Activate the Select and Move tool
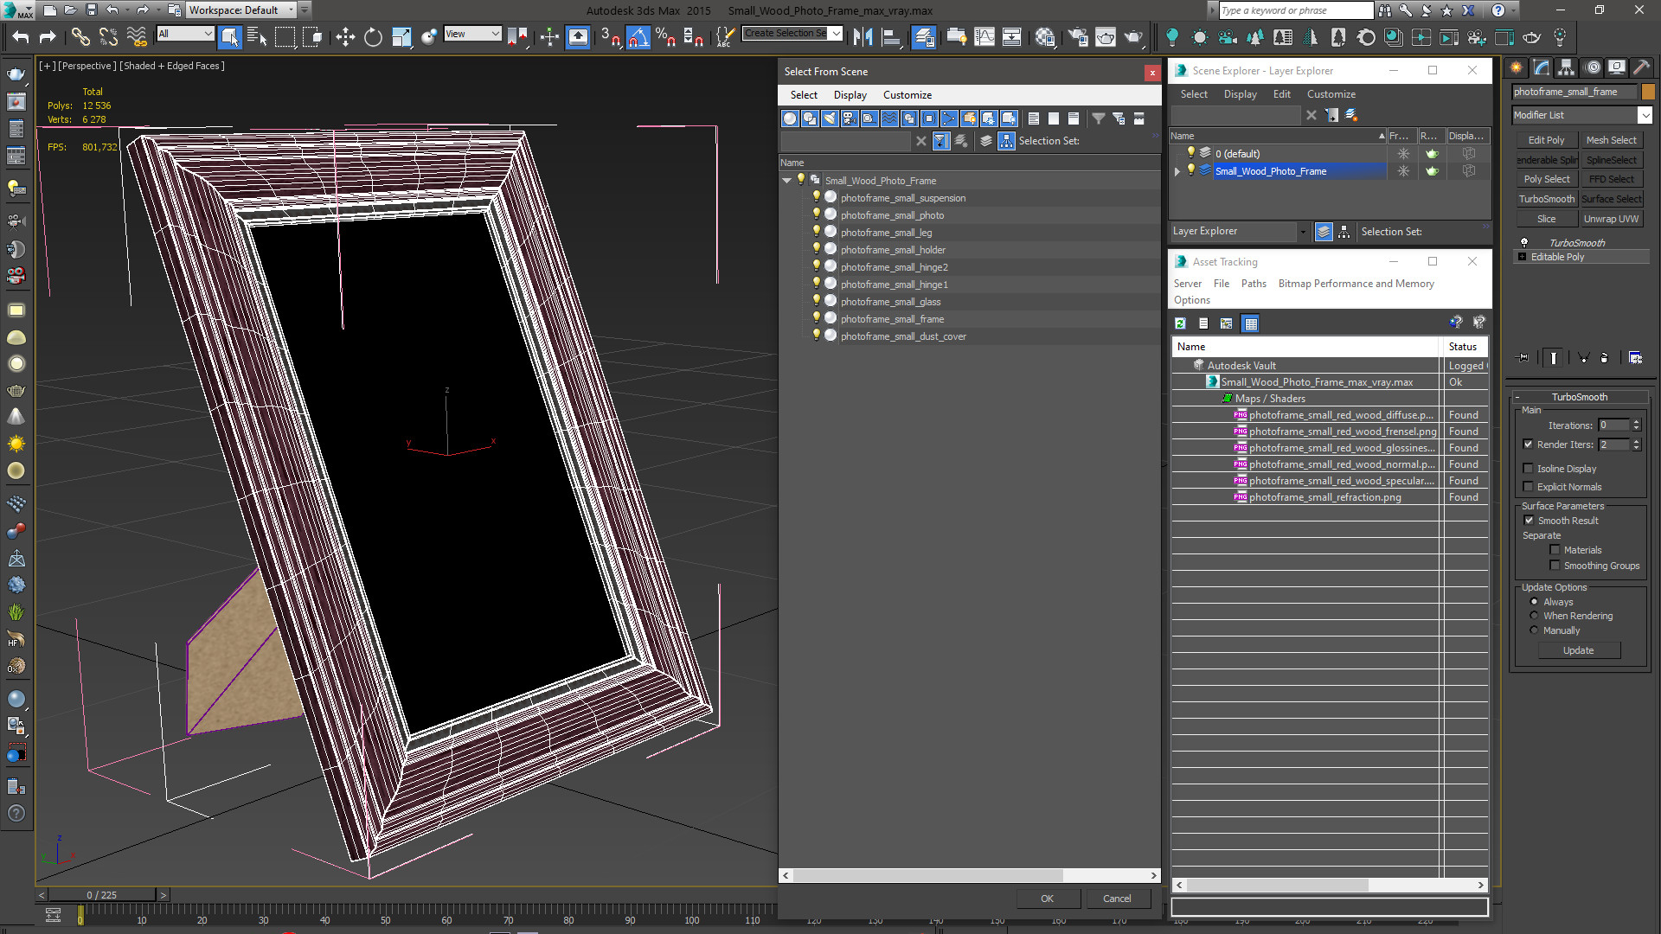Viewport: 1661px width, 934px height. pos(345,36)
